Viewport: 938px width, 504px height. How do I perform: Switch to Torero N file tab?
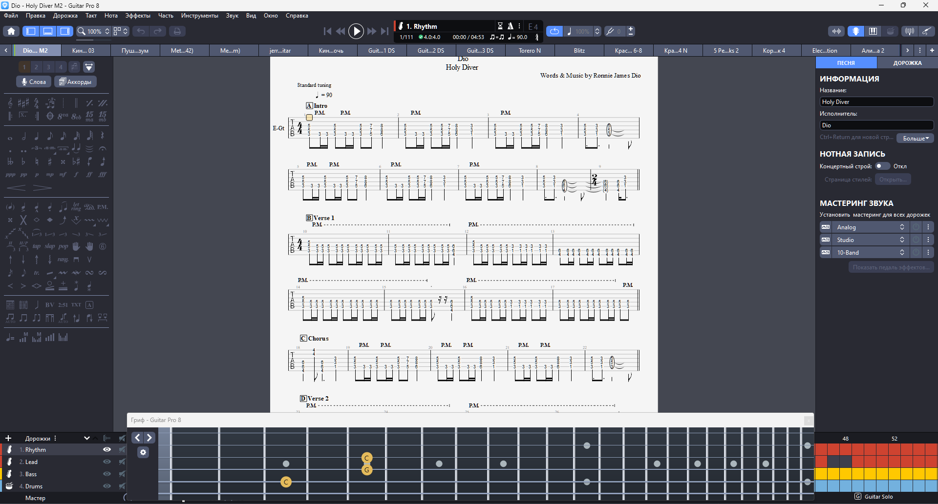coord(530,50)
